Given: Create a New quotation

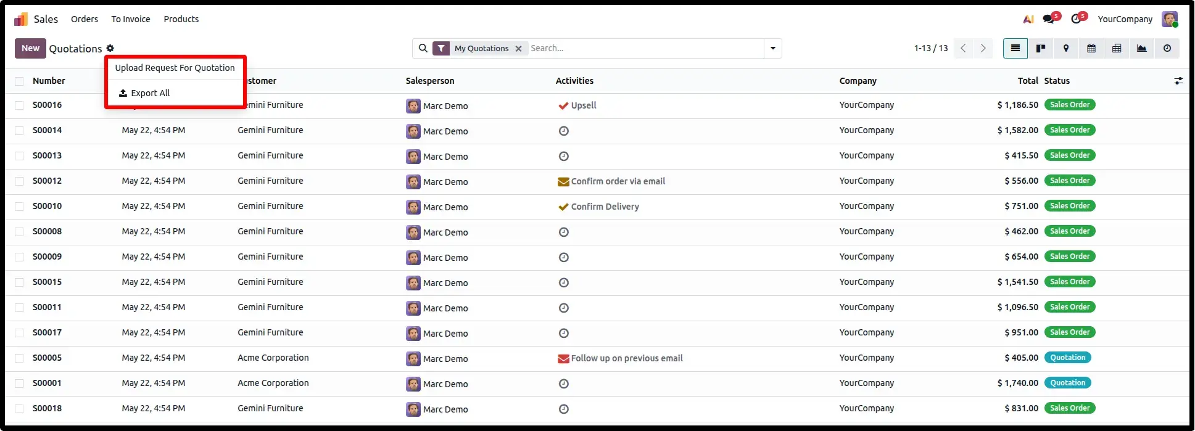Looking at the screenshot, I should click(x=30, y=48).
